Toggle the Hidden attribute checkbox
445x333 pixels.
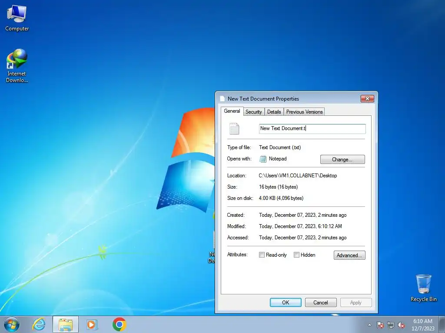click(296, 255)
